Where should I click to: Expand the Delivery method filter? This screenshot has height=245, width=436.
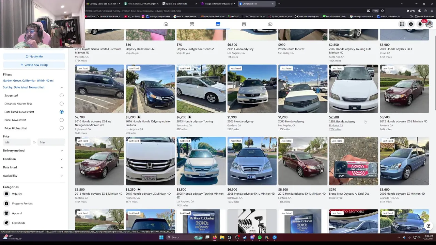[x=33, y=150]
